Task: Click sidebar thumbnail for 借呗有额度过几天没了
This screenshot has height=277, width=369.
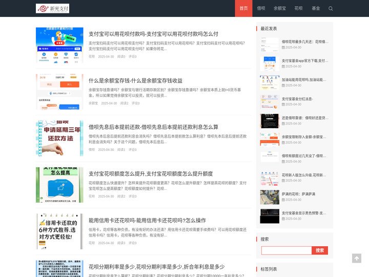Action: pos(270,159)
